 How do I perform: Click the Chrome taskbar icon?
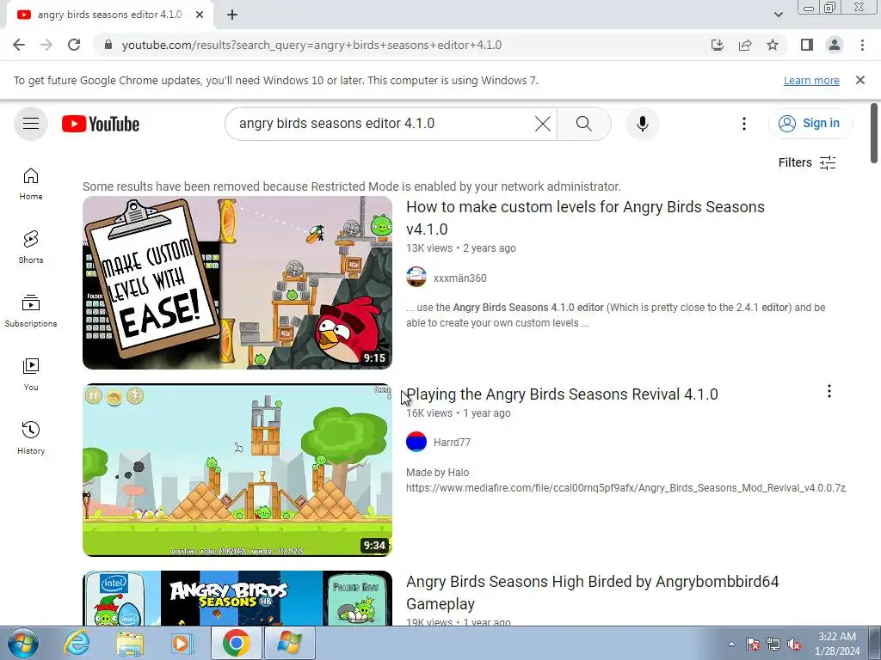[237, 643]
